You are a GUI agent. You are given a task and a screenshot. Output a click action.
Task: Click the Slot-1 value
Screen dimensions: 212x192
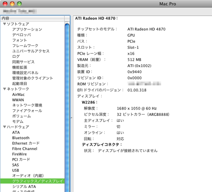coord(133,48)
